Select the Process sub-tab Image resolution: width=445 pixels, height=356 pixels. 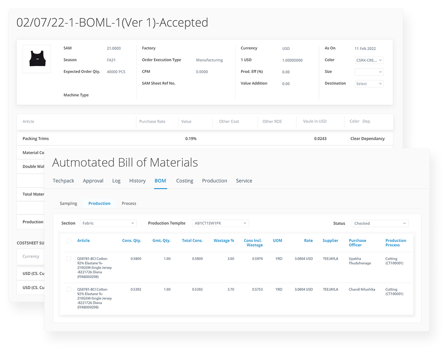pos(129,203)
